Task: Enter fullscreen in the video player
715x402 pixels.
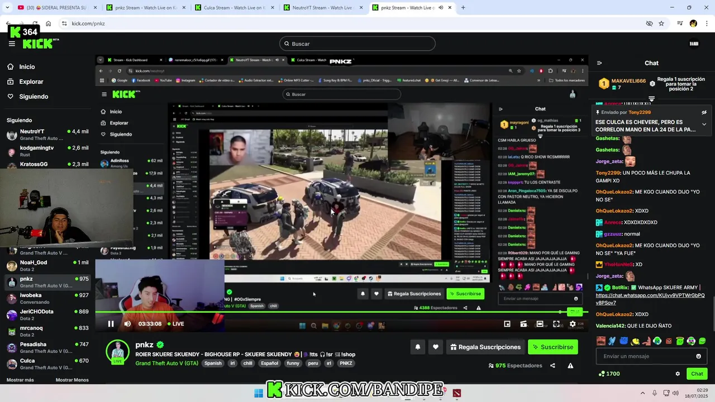Action: pyautogui.click(x=556, y=324)
